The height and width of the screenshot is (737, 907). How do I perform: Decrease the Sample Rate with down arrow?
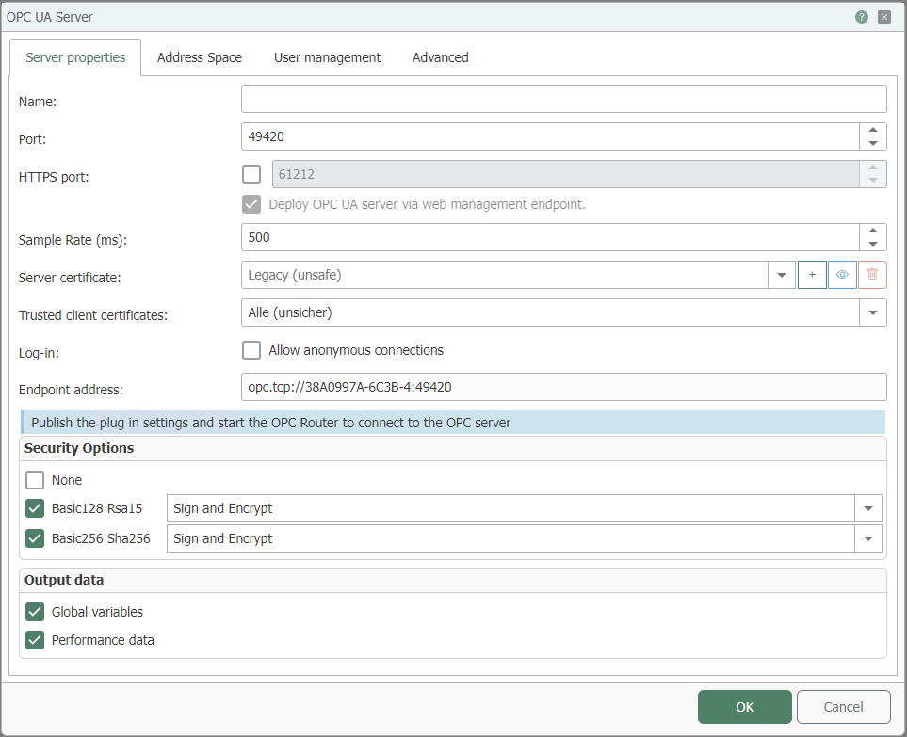click(x=873, y=244)
